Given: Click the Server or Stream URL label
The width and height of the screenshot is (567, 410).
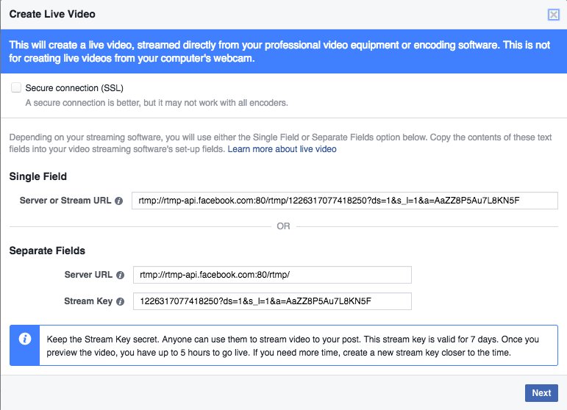Looking at the screenshot, I should click(x=66, y=201).
